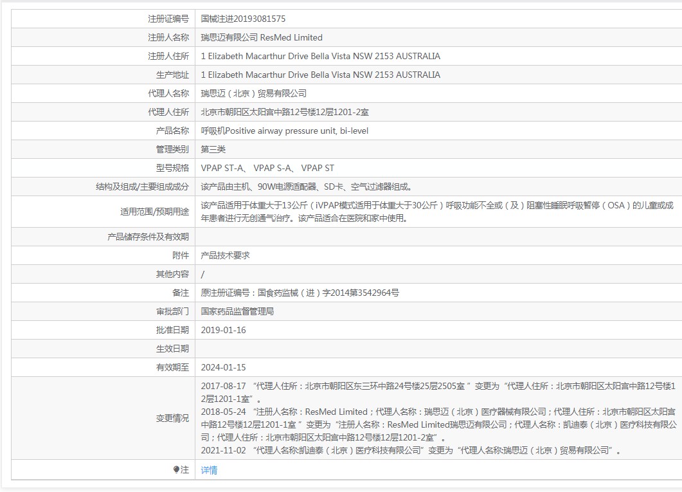Click the 有效期至 label
Screen dimensions: 682x492
point(173,368)
